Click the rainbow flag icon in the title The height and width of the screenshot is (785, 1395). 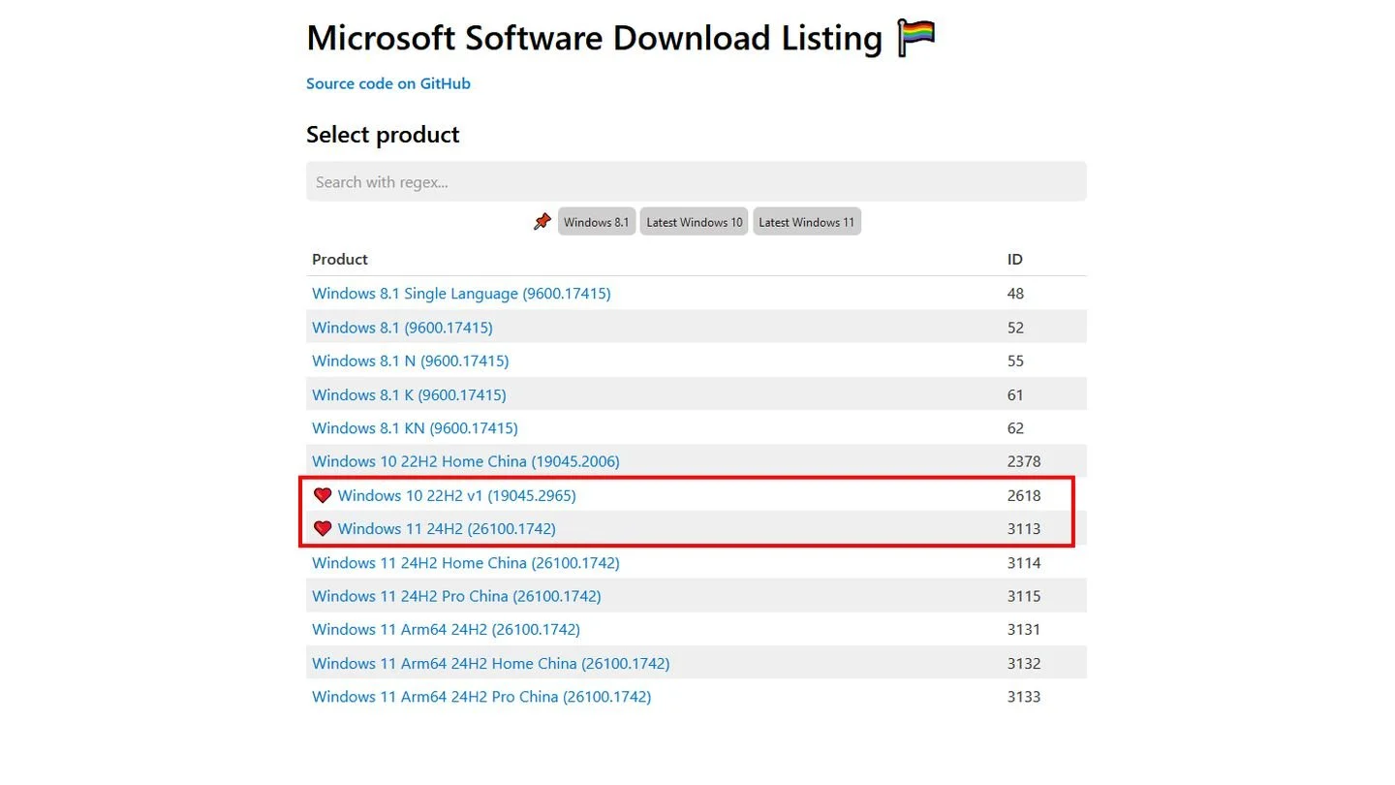pyautogui.click(x=916, y=39)
